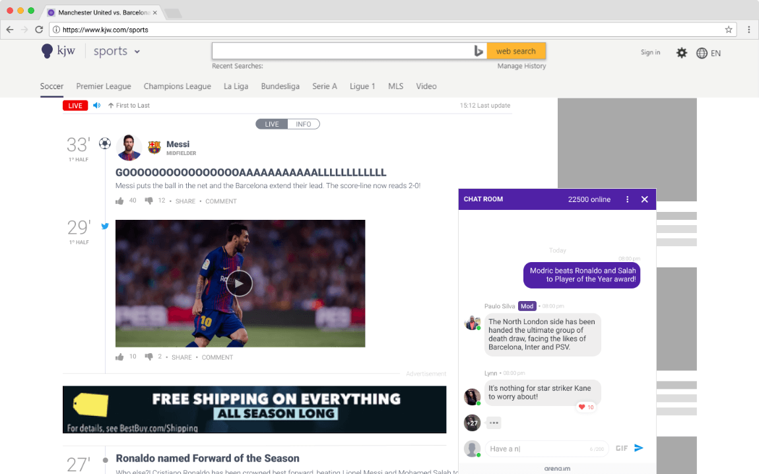Open Messi's player avatar
The image size is (759, 474).
click(129, 148)
